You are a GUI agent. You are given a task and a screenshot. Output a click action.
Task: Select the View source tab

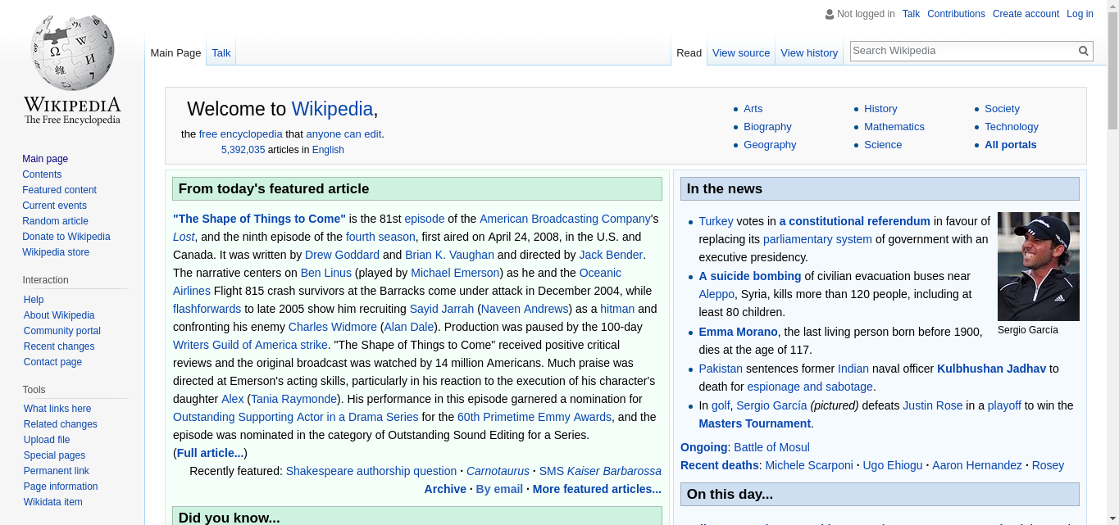click(740, 53)
